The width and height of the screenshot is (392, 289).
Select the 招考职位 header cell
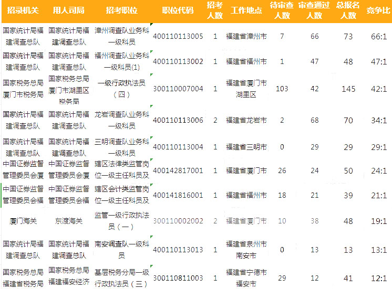[121, 10]
